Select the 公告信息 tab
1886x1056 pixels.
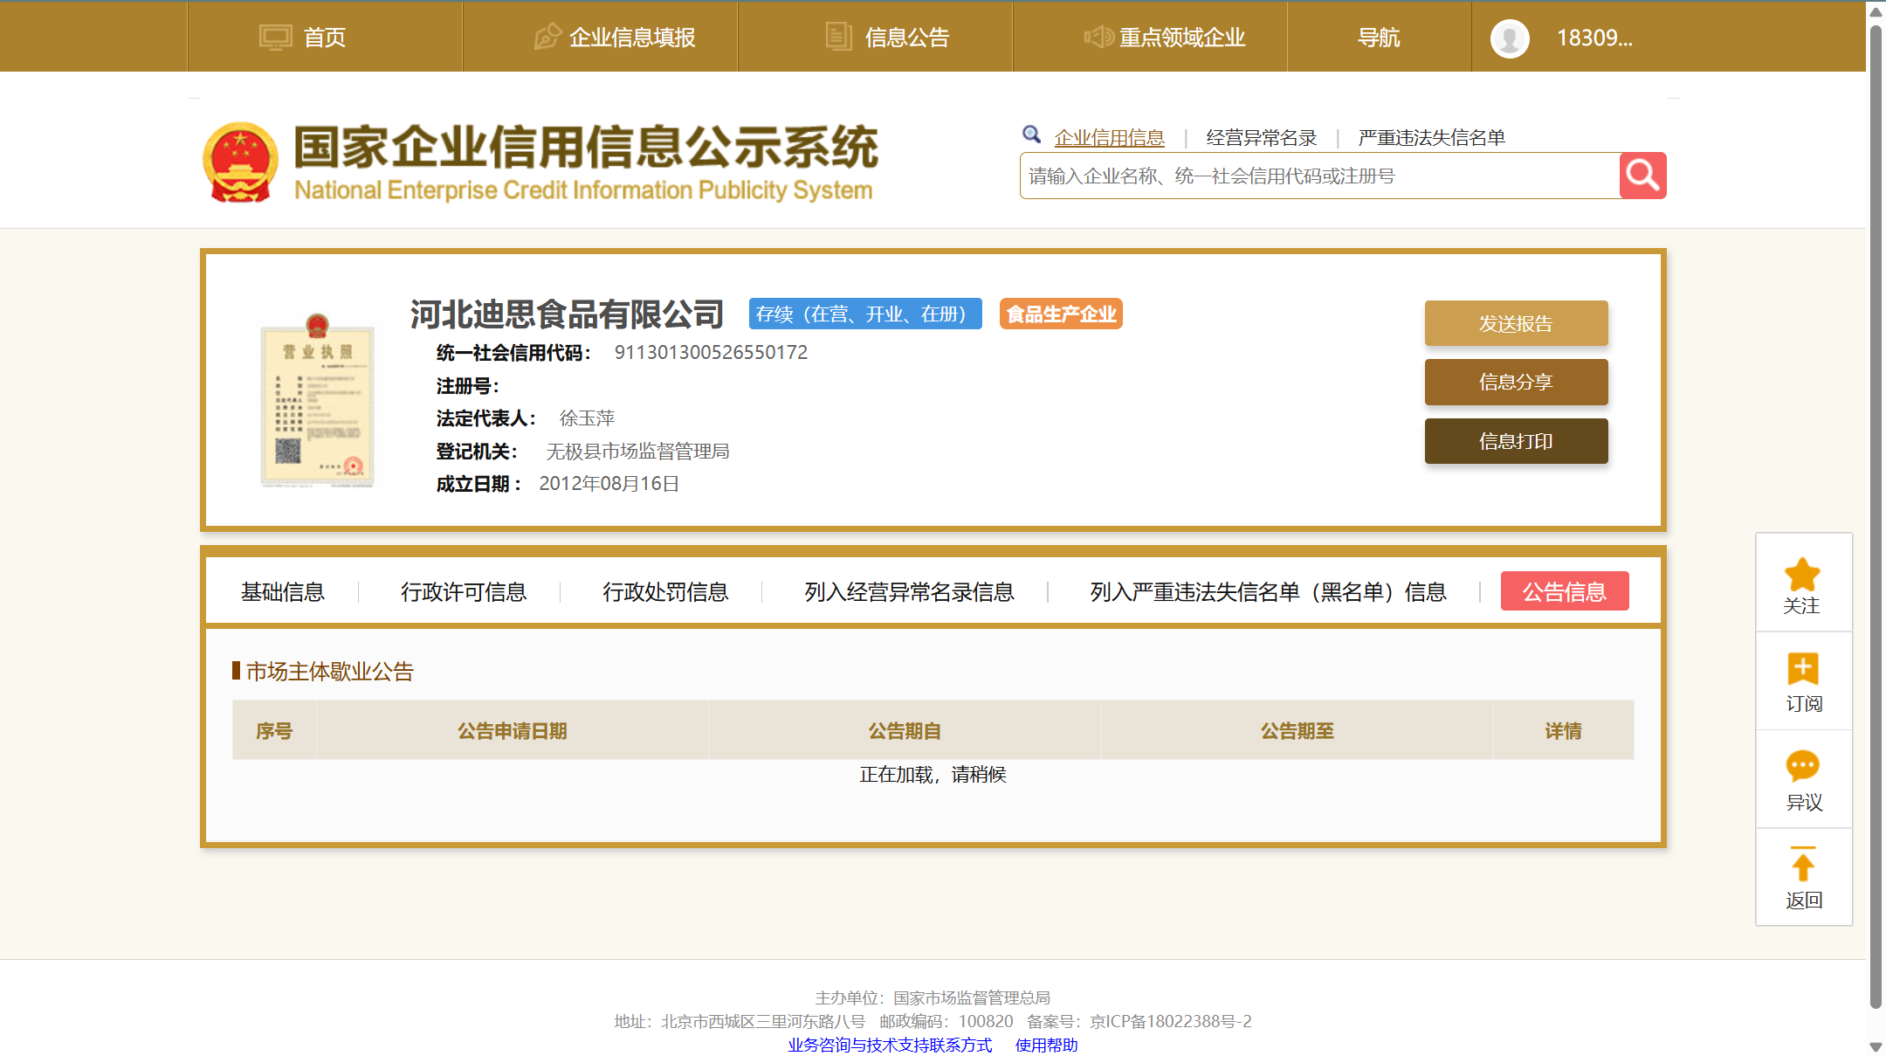click(x=1565, y=591)
